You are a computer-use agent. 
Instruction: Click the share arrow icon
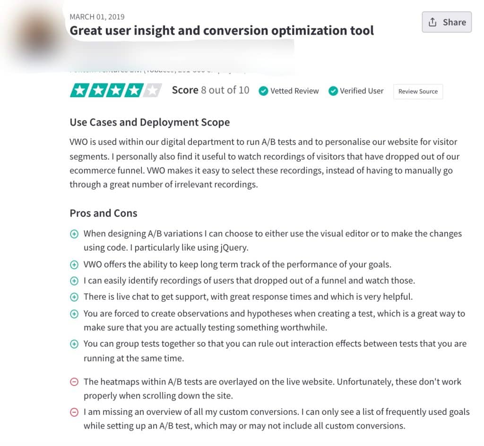coord(432,22)
